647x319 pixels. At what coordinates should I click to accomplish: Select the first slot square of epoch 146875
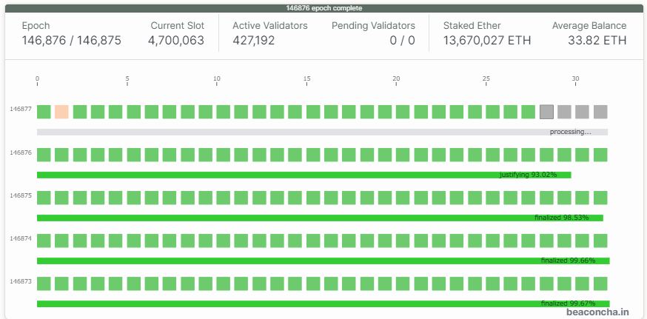[x=44, y=198]
